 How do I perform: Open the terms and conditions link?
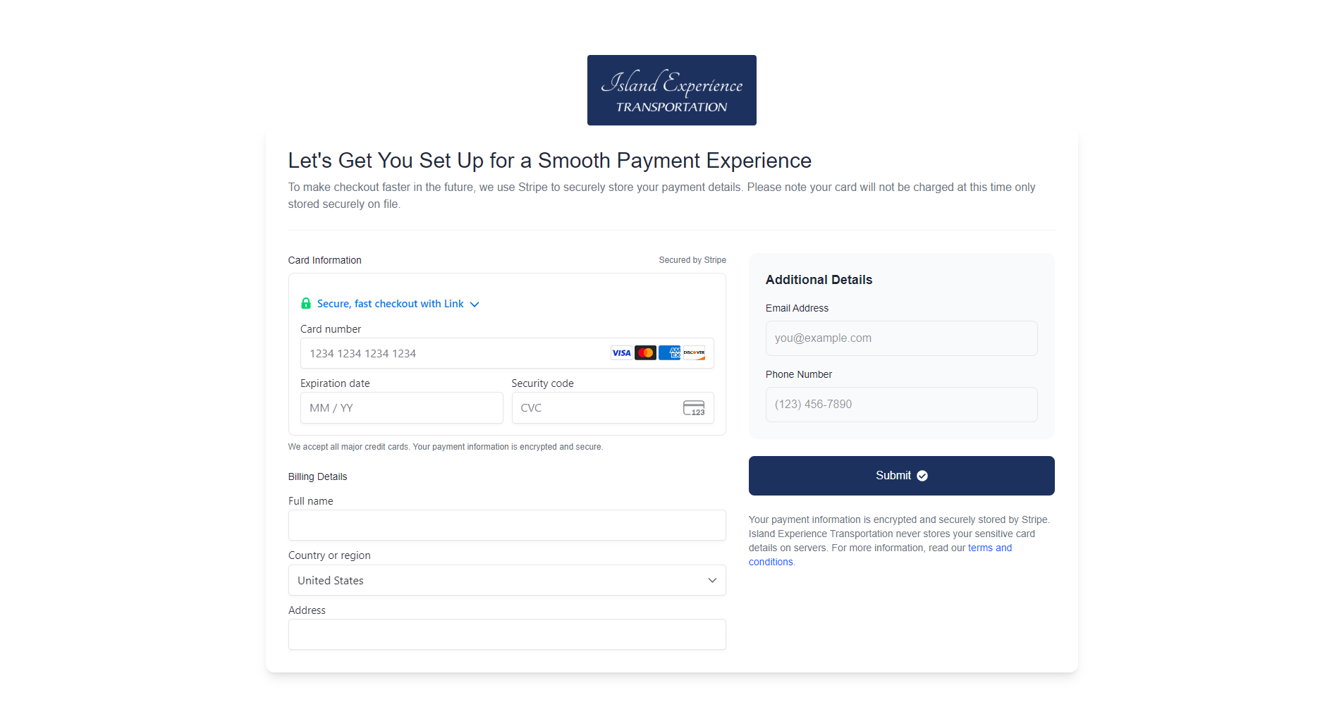[990, 547]
